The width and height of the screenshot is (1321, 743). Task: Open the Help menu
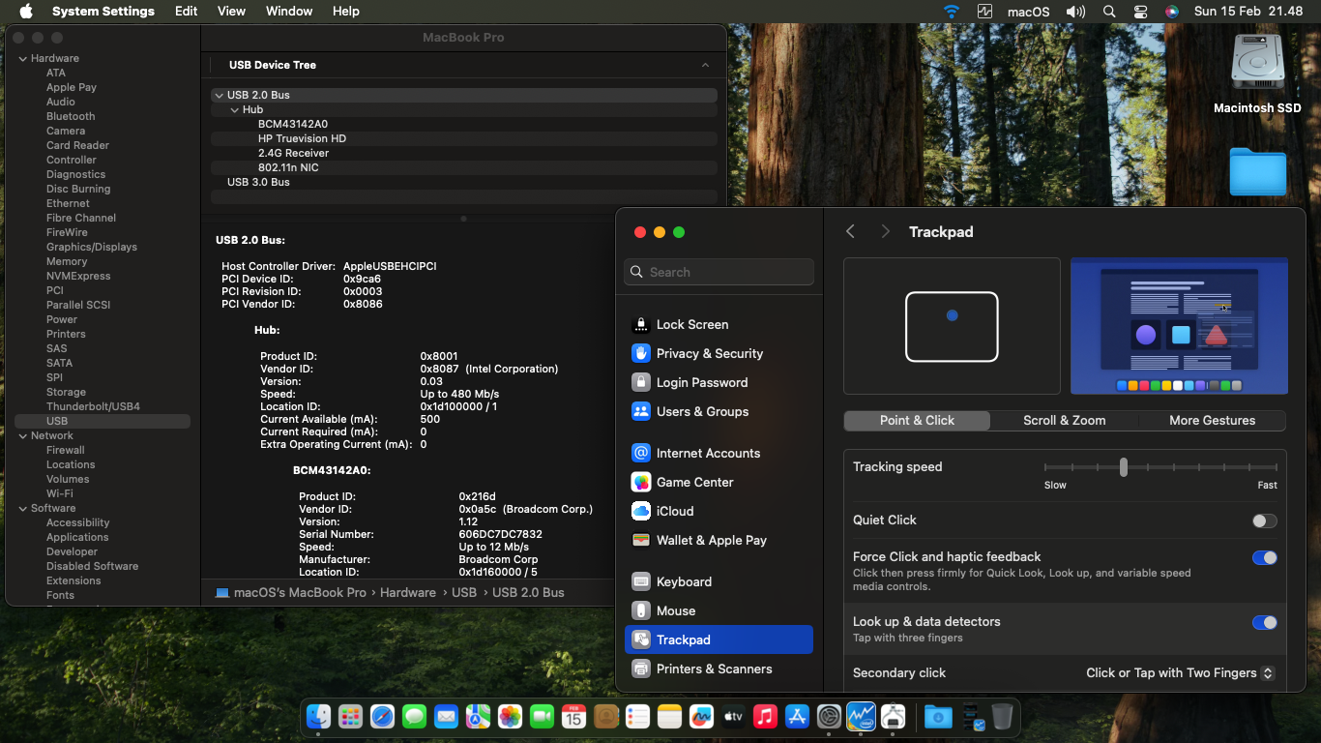[x=346, y=12]
